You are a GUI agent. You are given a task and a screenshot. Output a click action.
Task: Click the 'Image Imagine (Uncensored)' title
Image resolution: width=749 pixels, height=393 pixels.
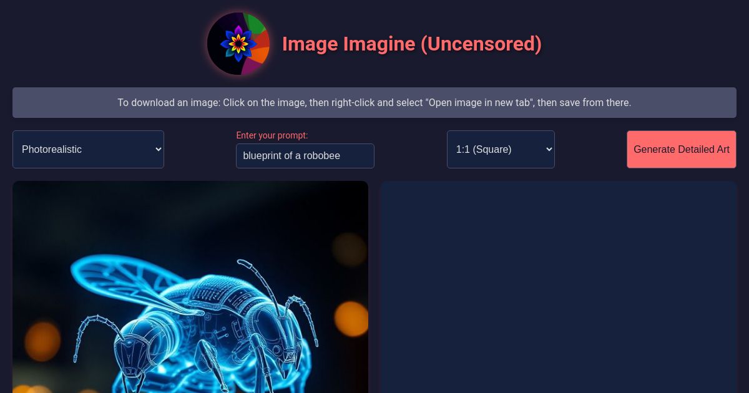[x=412, y=44]
